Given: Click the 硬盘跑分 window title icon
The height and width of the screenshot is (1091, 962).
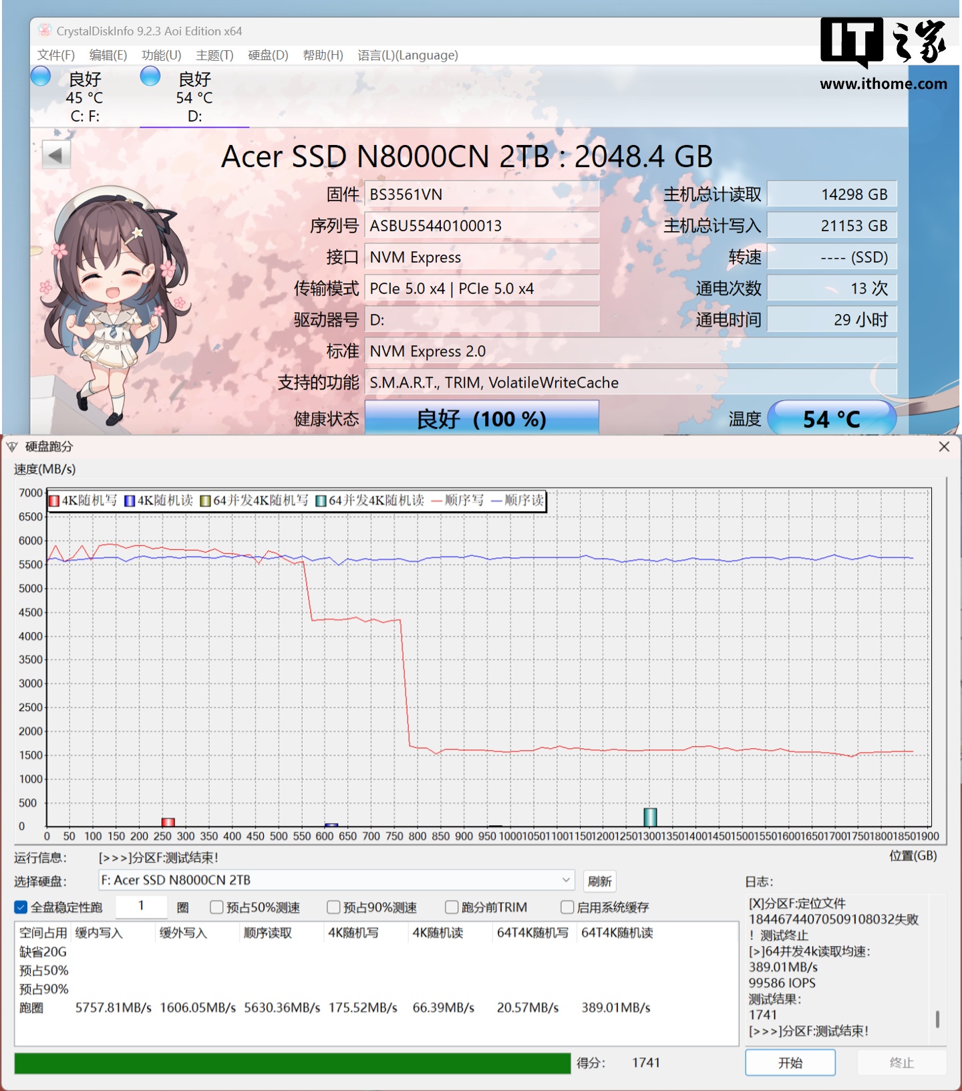Looking at the screenshot, I should (x=12, y=446).
